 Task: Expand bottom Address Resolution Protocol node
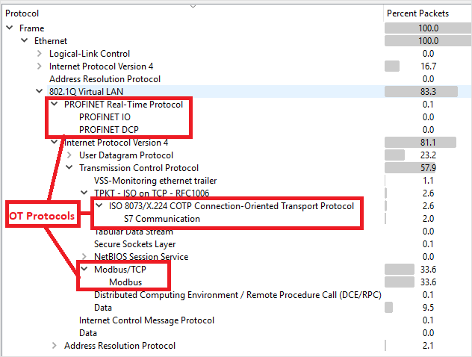click(x=55, y=346)
